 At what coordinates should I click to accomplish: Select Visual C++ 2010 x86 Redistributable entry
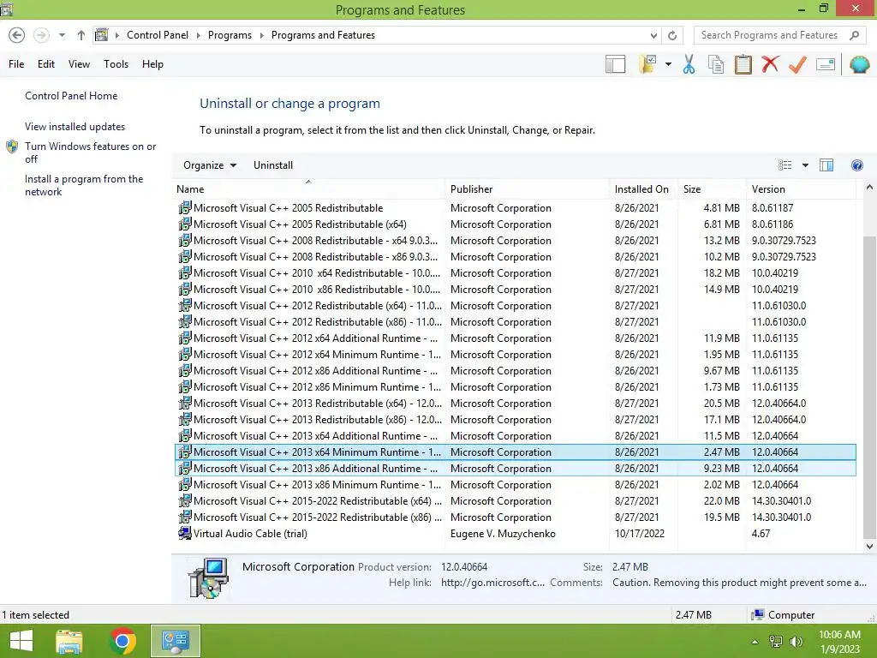click(515, 290)
